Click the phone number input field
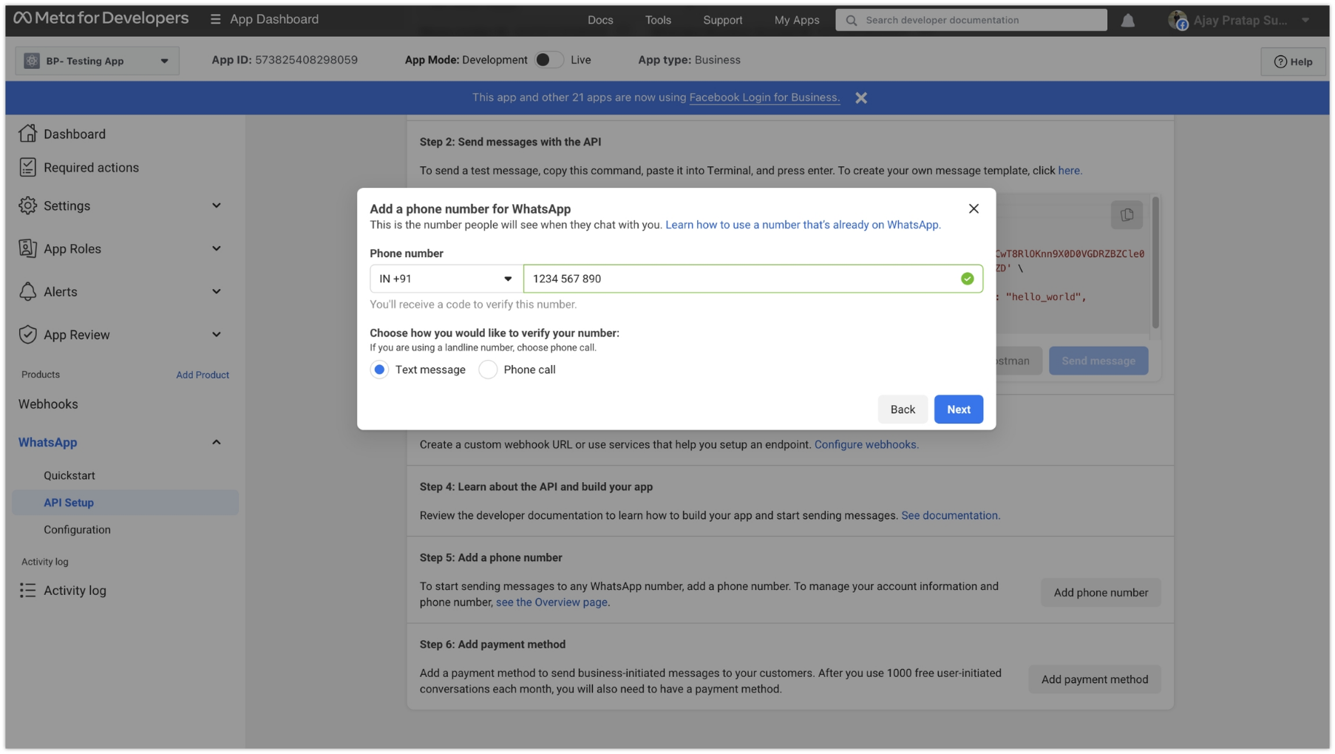 753,279
